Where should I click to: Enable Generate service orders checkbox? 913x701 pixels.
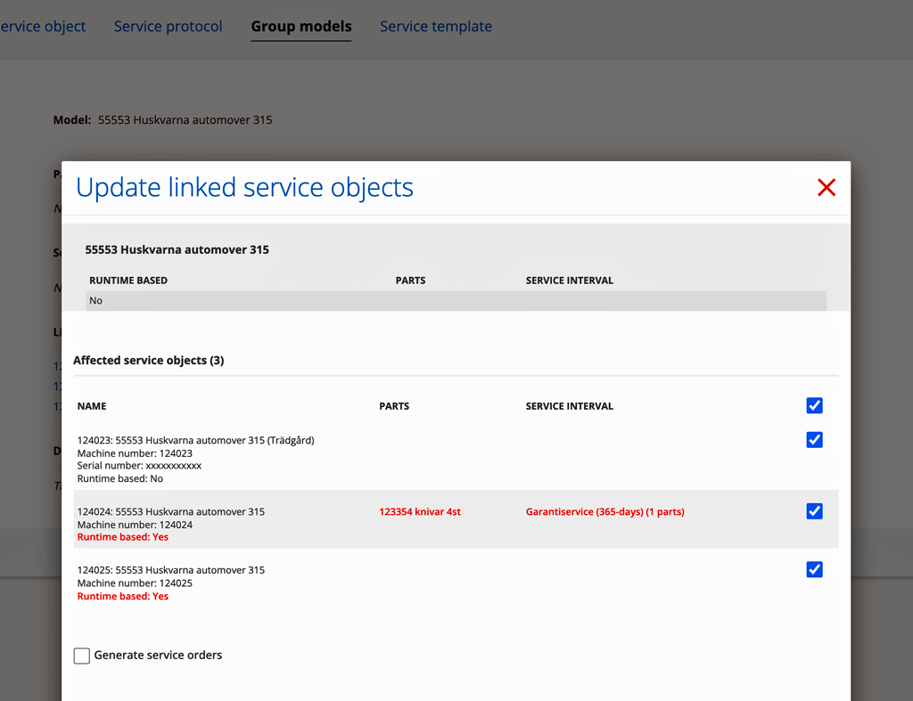click(x=81, y=656)
